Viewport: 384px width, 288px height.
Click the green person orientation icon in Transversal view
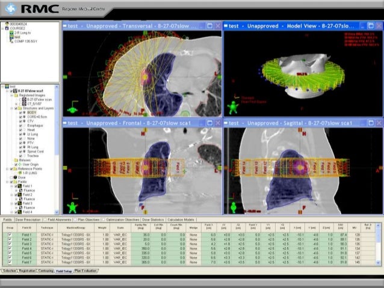point(73,109)
